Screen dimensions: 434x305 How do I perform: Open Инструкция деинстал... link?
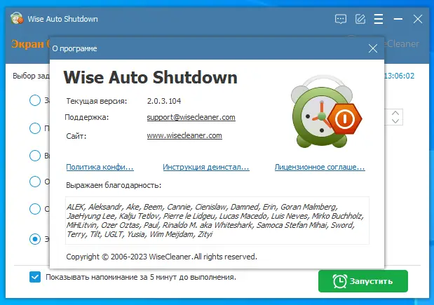coord(206,167)
